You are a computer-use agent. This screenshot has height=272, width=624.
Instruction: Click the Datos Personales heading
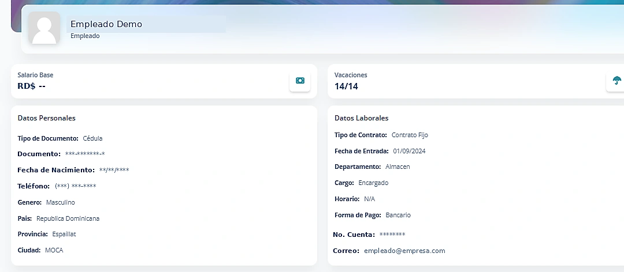47,118
